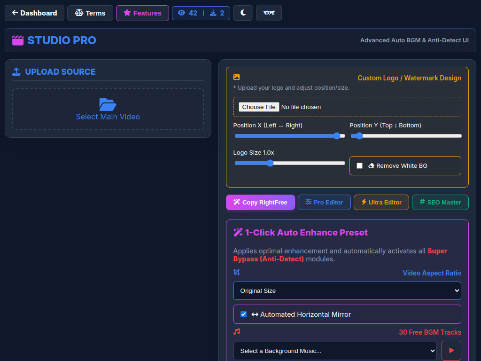The image size is (481, 361).
Task: Click the view count number 42
Action: click(x=193, y=13)
